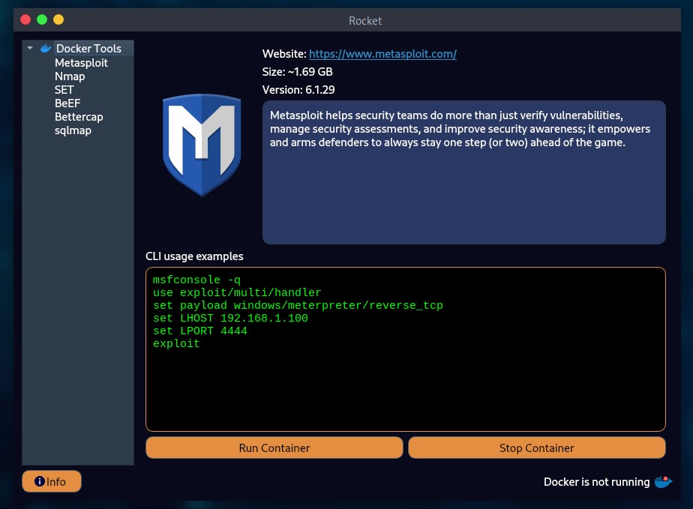Click the info circle icon on Info button
The height and width of the screenshot is (509, 693).
point(39,481)
